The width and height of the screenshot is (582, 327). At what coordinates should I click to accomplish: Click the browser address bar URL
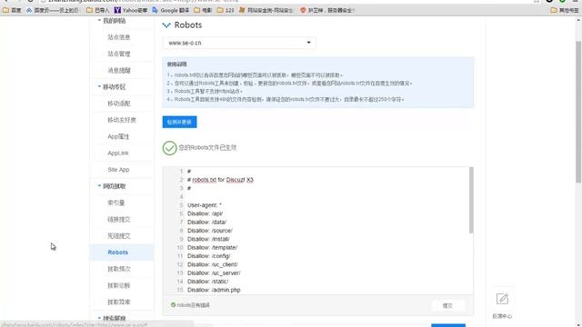coord(144,2)
